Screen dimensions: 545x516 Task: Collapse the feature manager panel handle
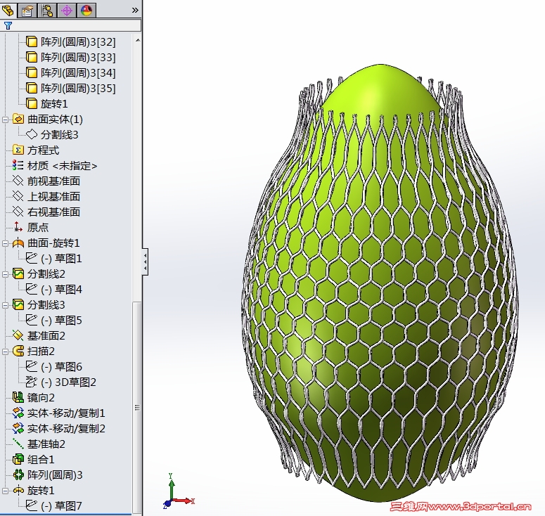[x=146, y=262]
